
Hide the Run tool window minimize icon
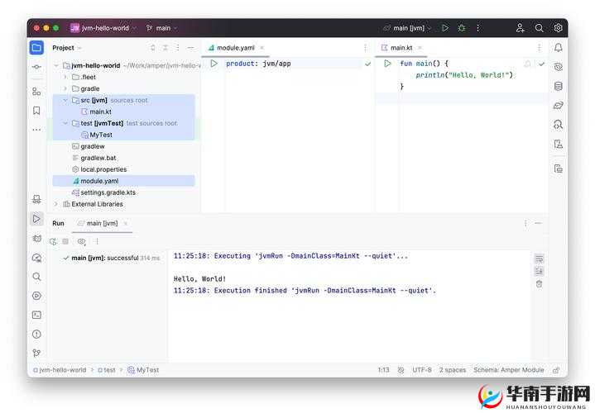[x=538, y=223]
